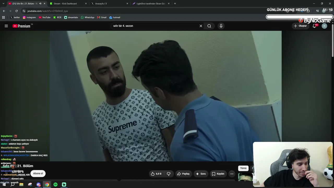Image resolution: width=334 pixels, height=188 pixels.
Task: Go to YouTube Premium home logo
Action: [21, 26]
